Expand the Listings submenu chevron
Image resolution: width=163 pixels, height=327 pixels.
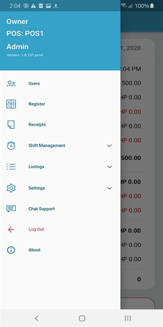(109, 167)
